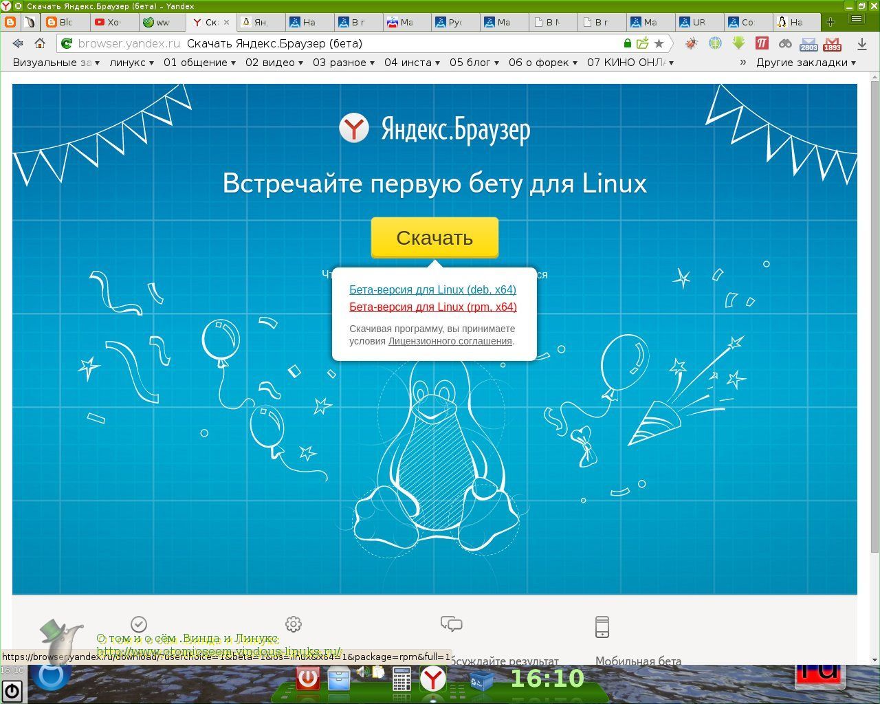Open the 'Лицензионного соглашения' link
Screen dimensions: 880x704
(450, 341)
